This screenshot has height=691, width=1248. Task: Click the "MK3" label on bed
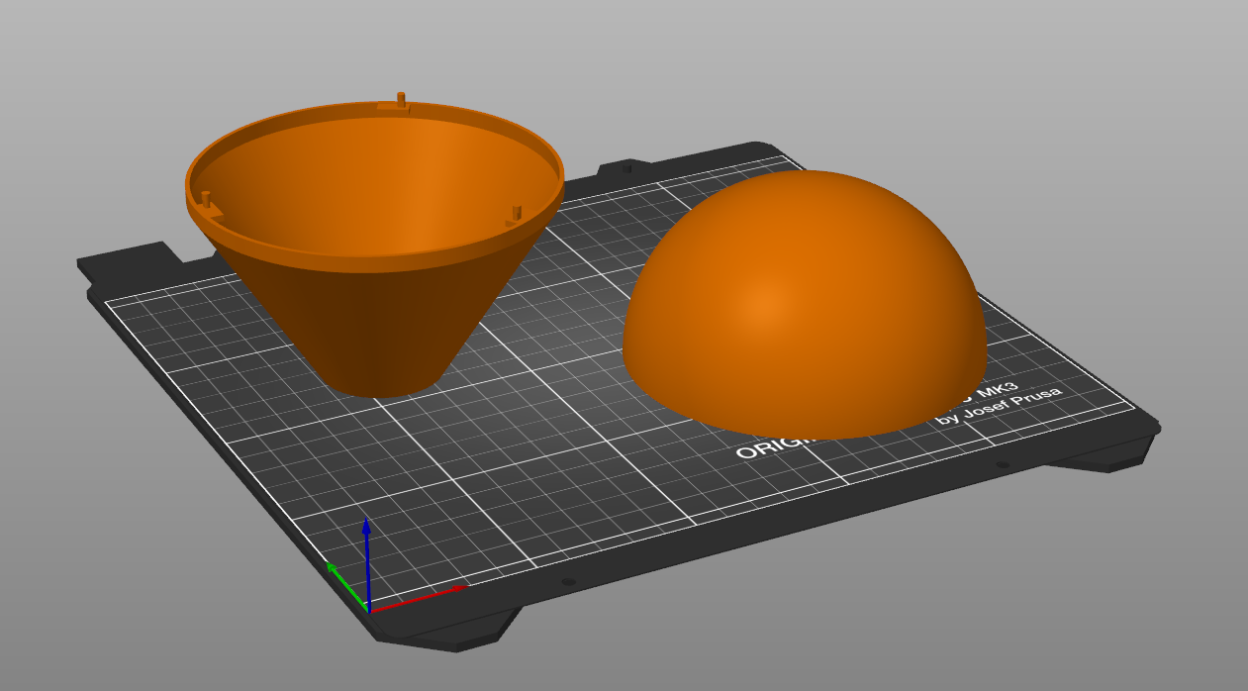(x=997, y=389)
